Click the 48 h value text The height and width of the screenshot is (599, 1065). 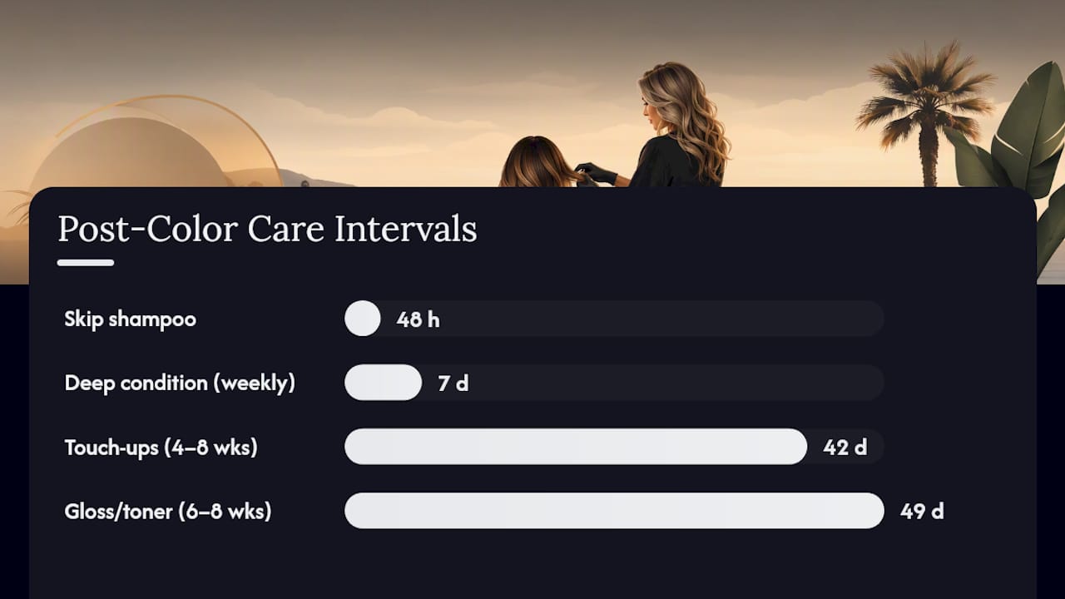tap(419, 319)
